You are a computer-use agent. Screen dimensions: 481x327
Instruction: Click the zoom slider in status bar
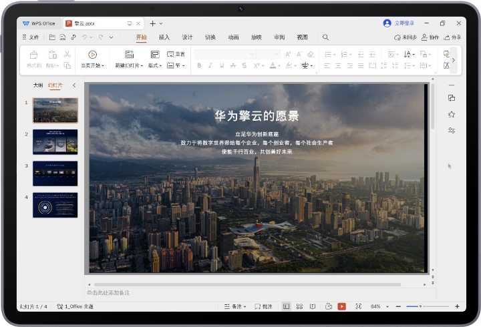(421, 306)
